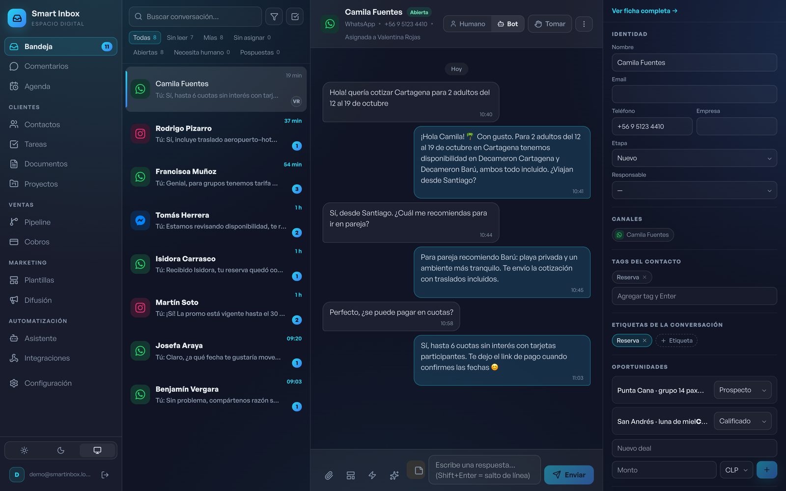Screen dimensions: 786x491
Task: Open the templates icon in composer
Action: (350, 475)
